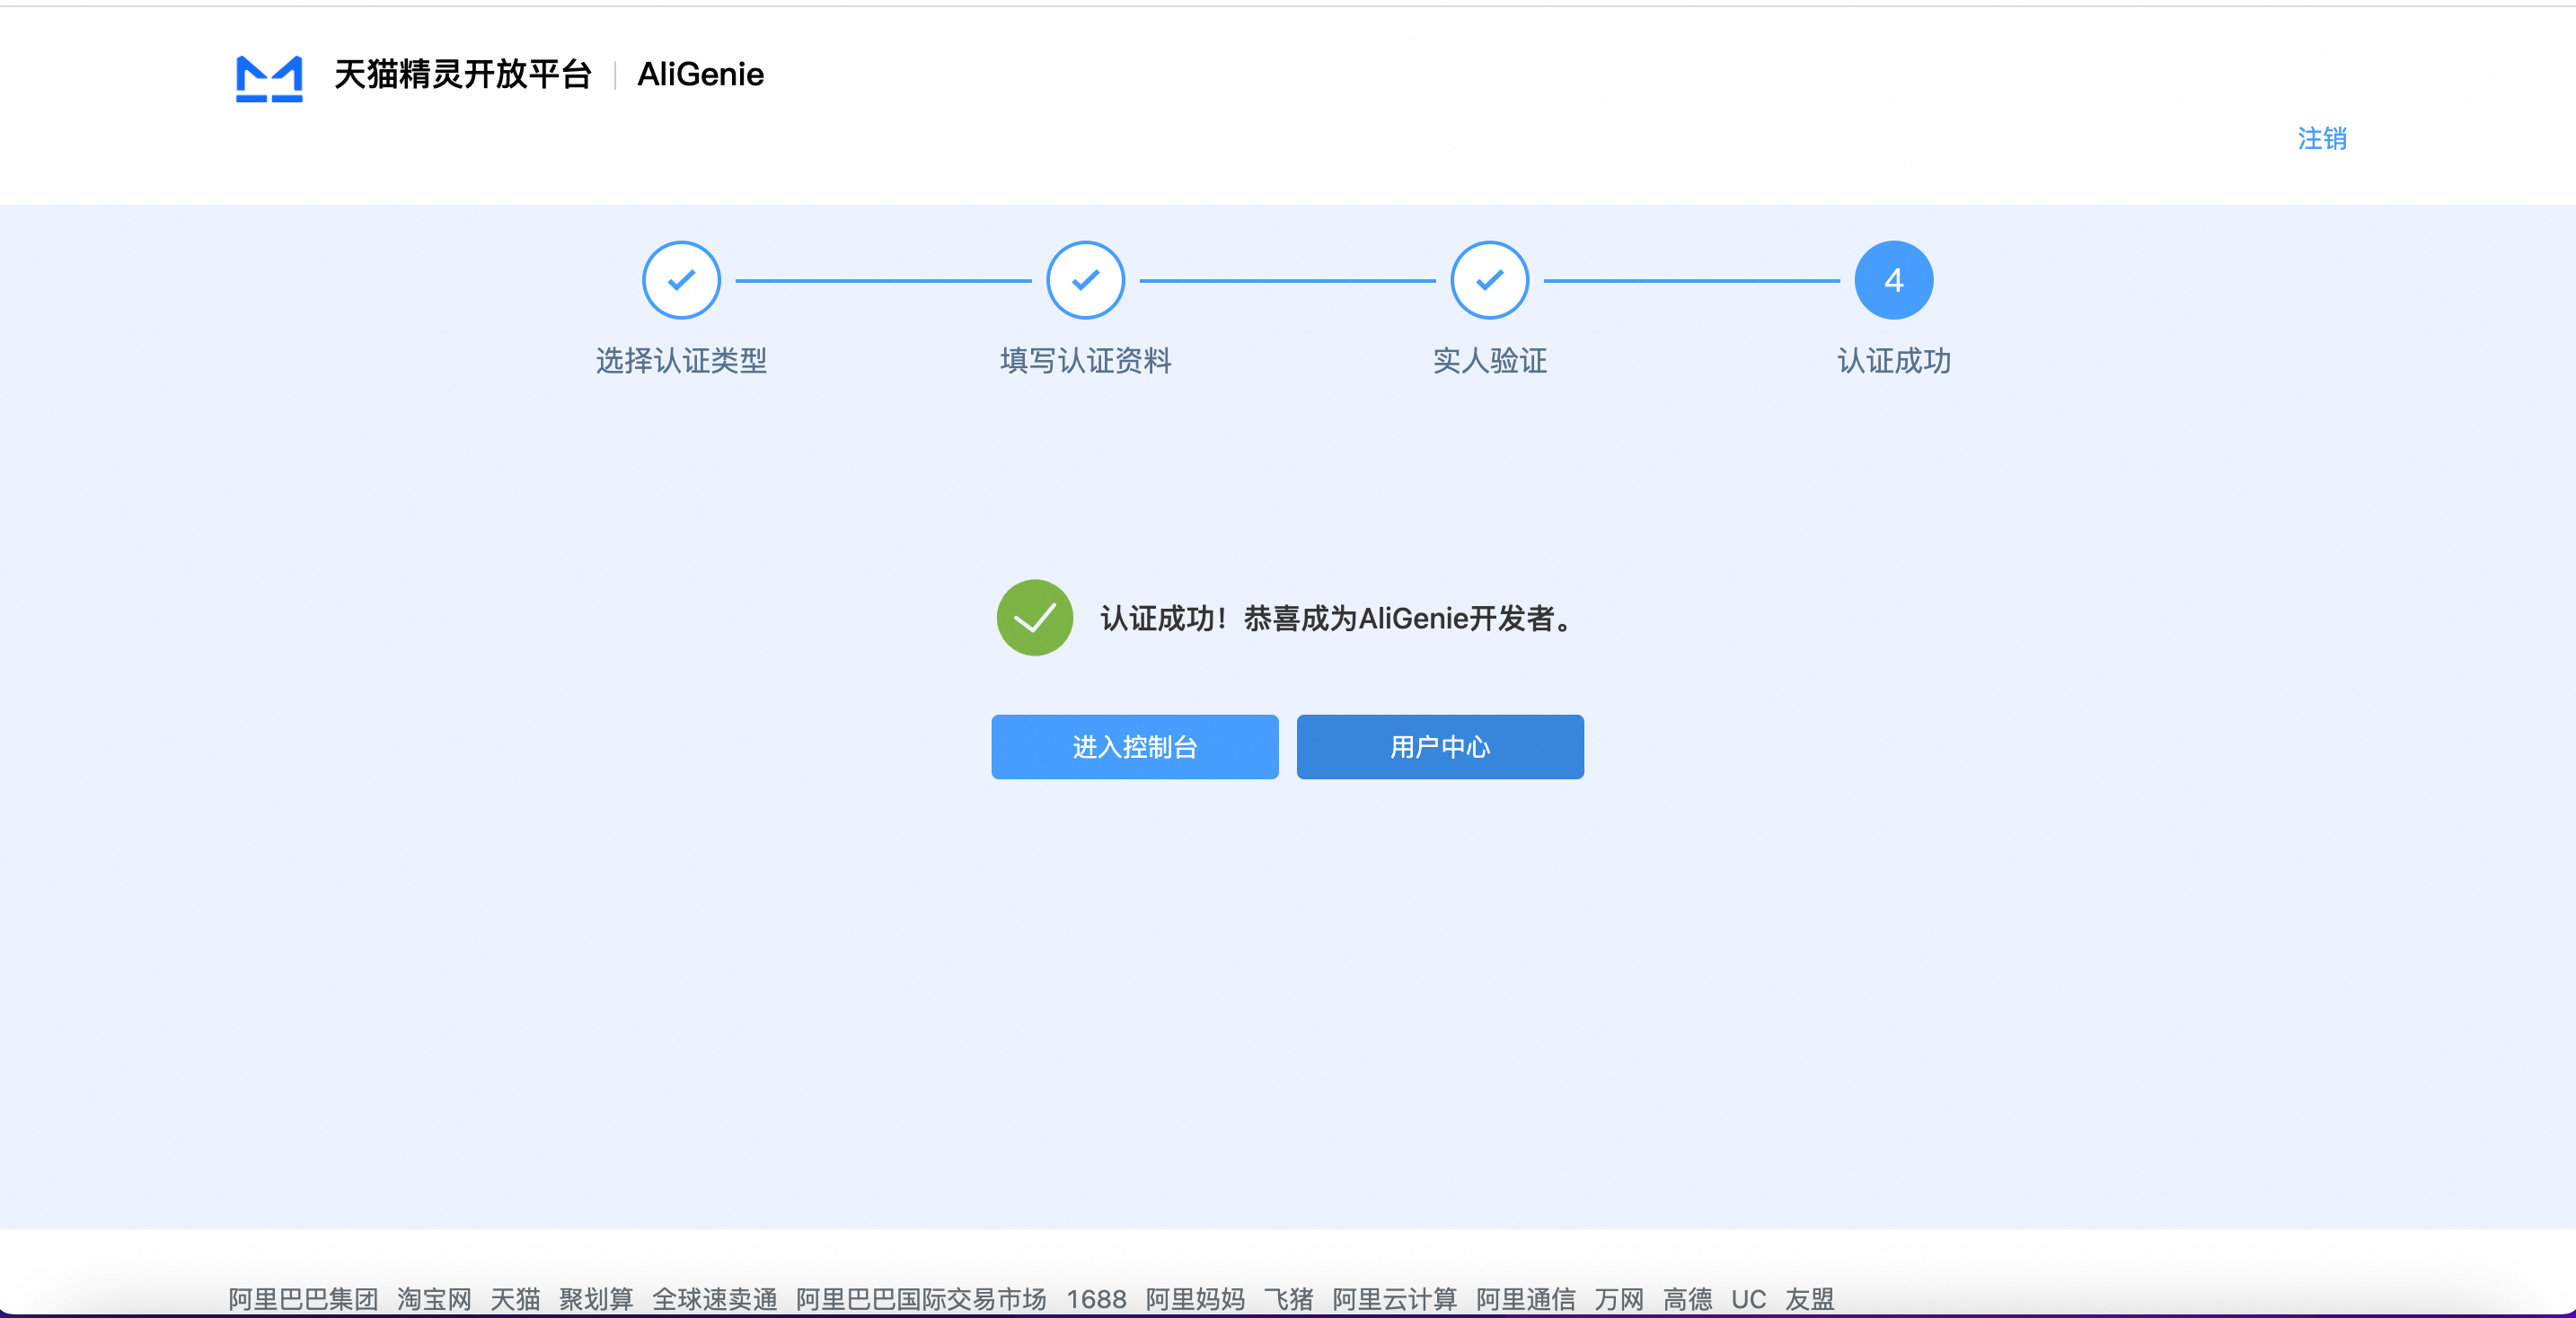The width and height of the screenshot is (2576, 1318).
Task: Open the 阿里通信 footer link
Action: pos(1526,1298)
